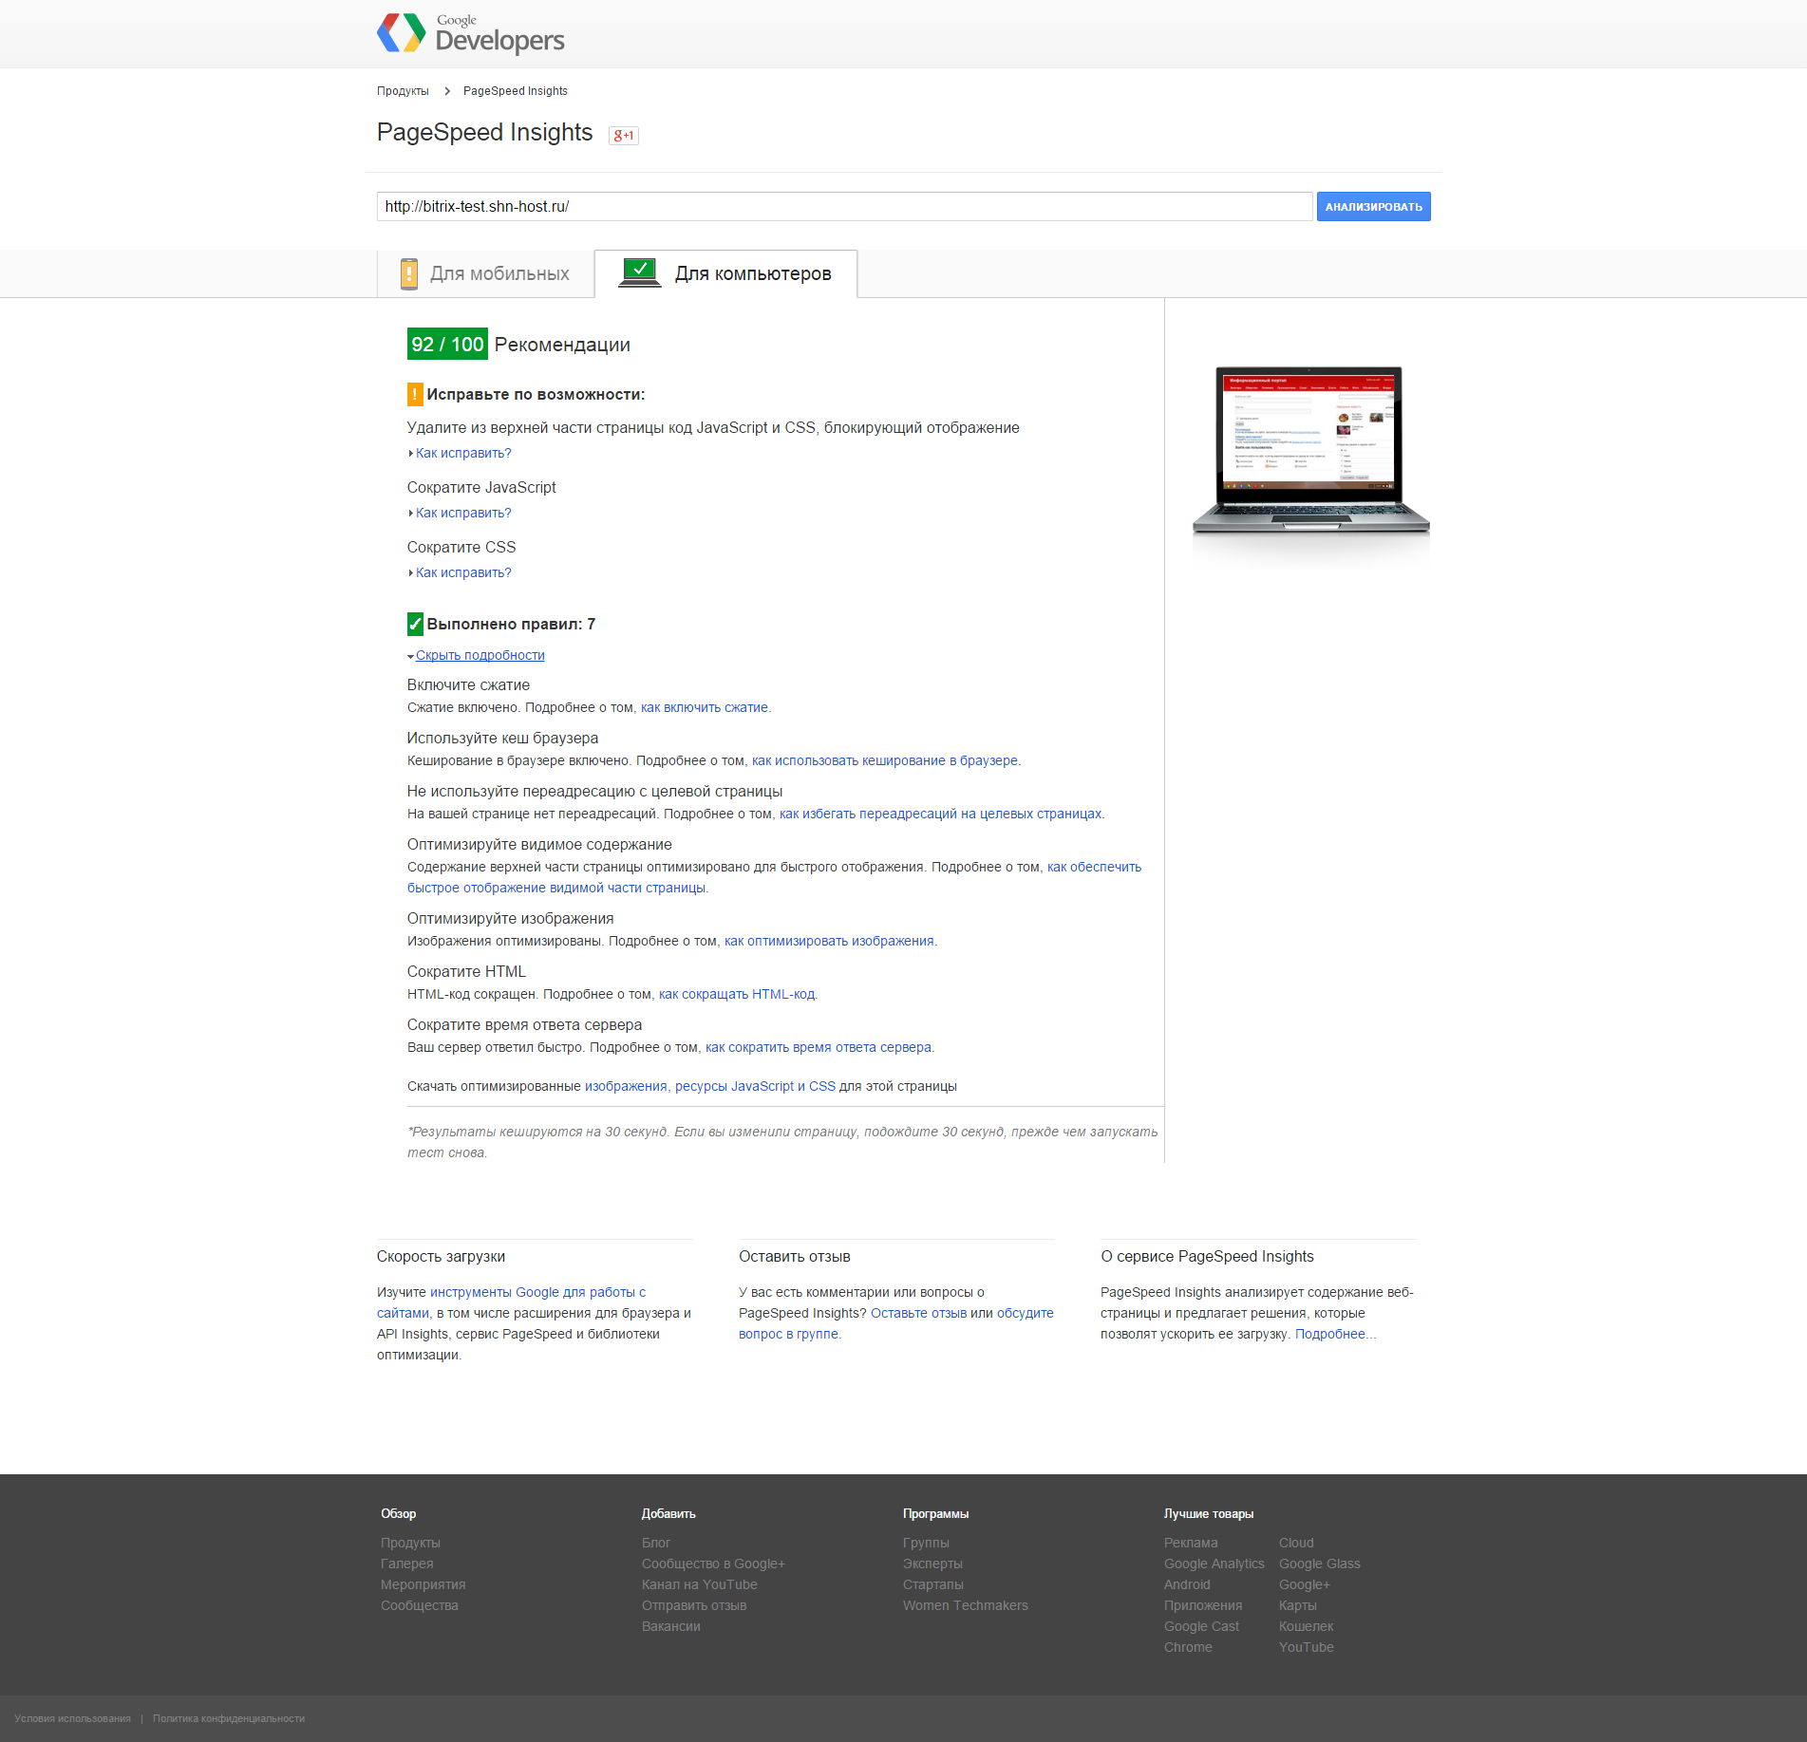Click the orange exclamation warning icon

[x=415, y=394]
